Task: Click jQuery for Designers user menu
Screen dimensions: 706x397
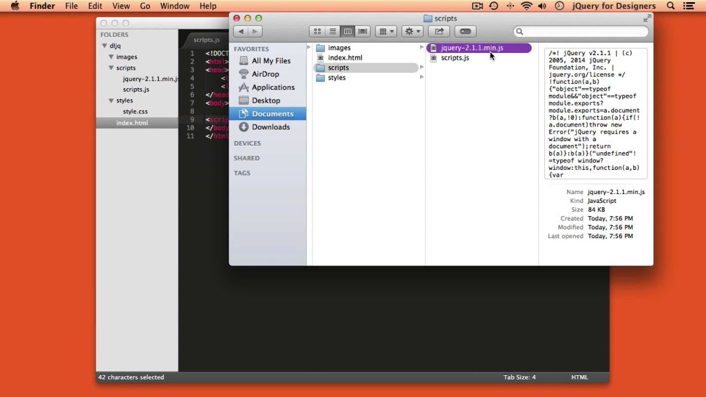Action: pos(613,6)
